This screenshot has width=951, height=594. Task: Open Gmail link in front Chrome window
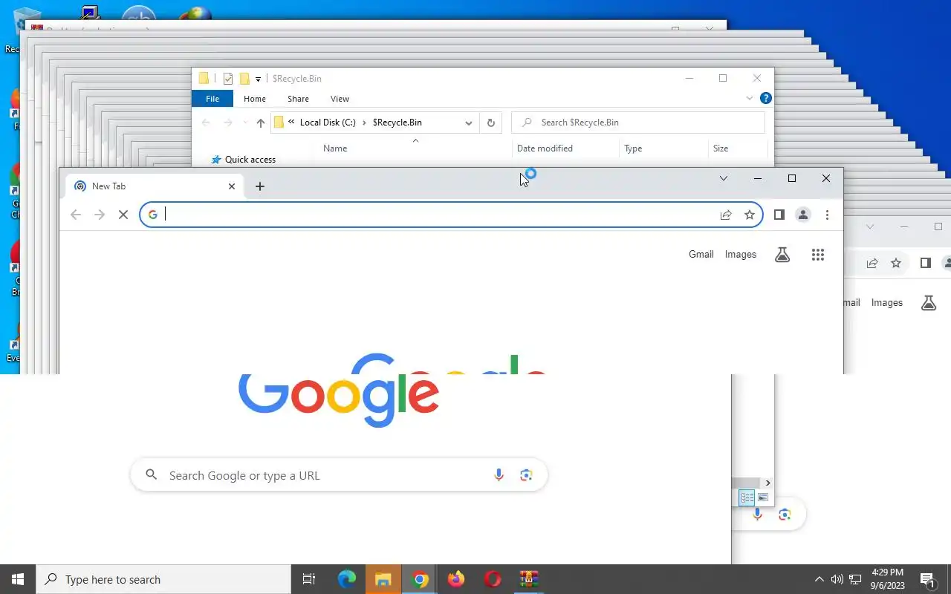point(701,254)
